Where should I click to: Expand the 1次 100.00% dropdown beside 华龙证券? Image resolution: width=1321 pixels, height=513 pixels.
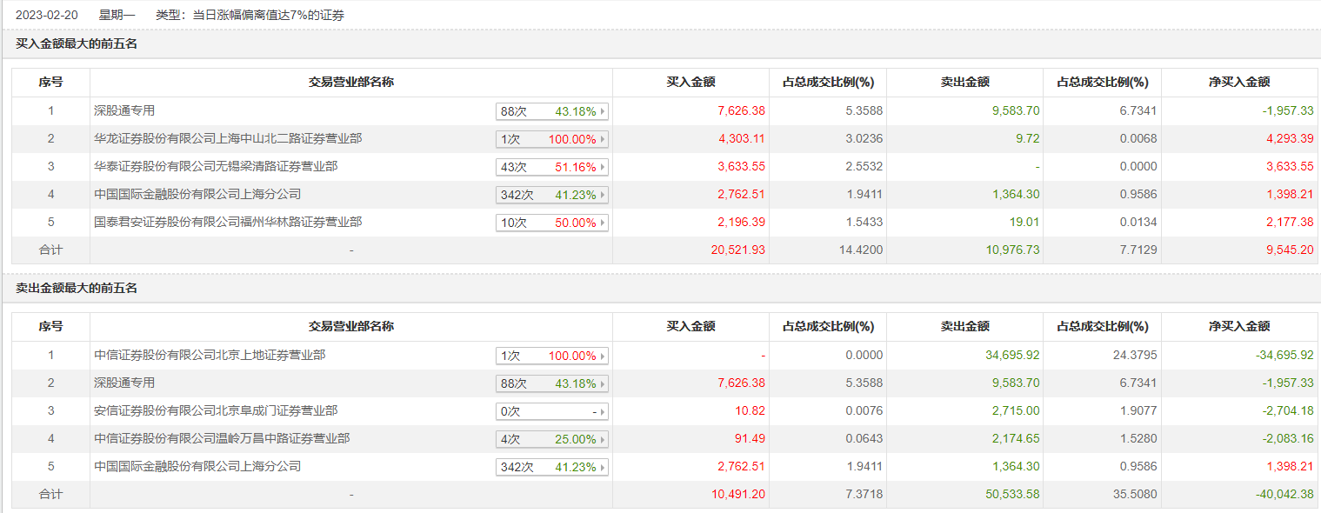coord(551,139)
